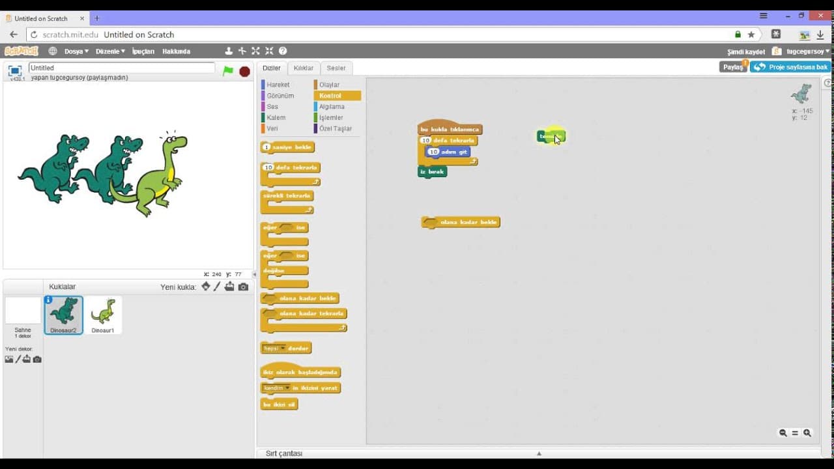Open the Dosya menu
Screen dimensions: 834x469
(76, 51)
